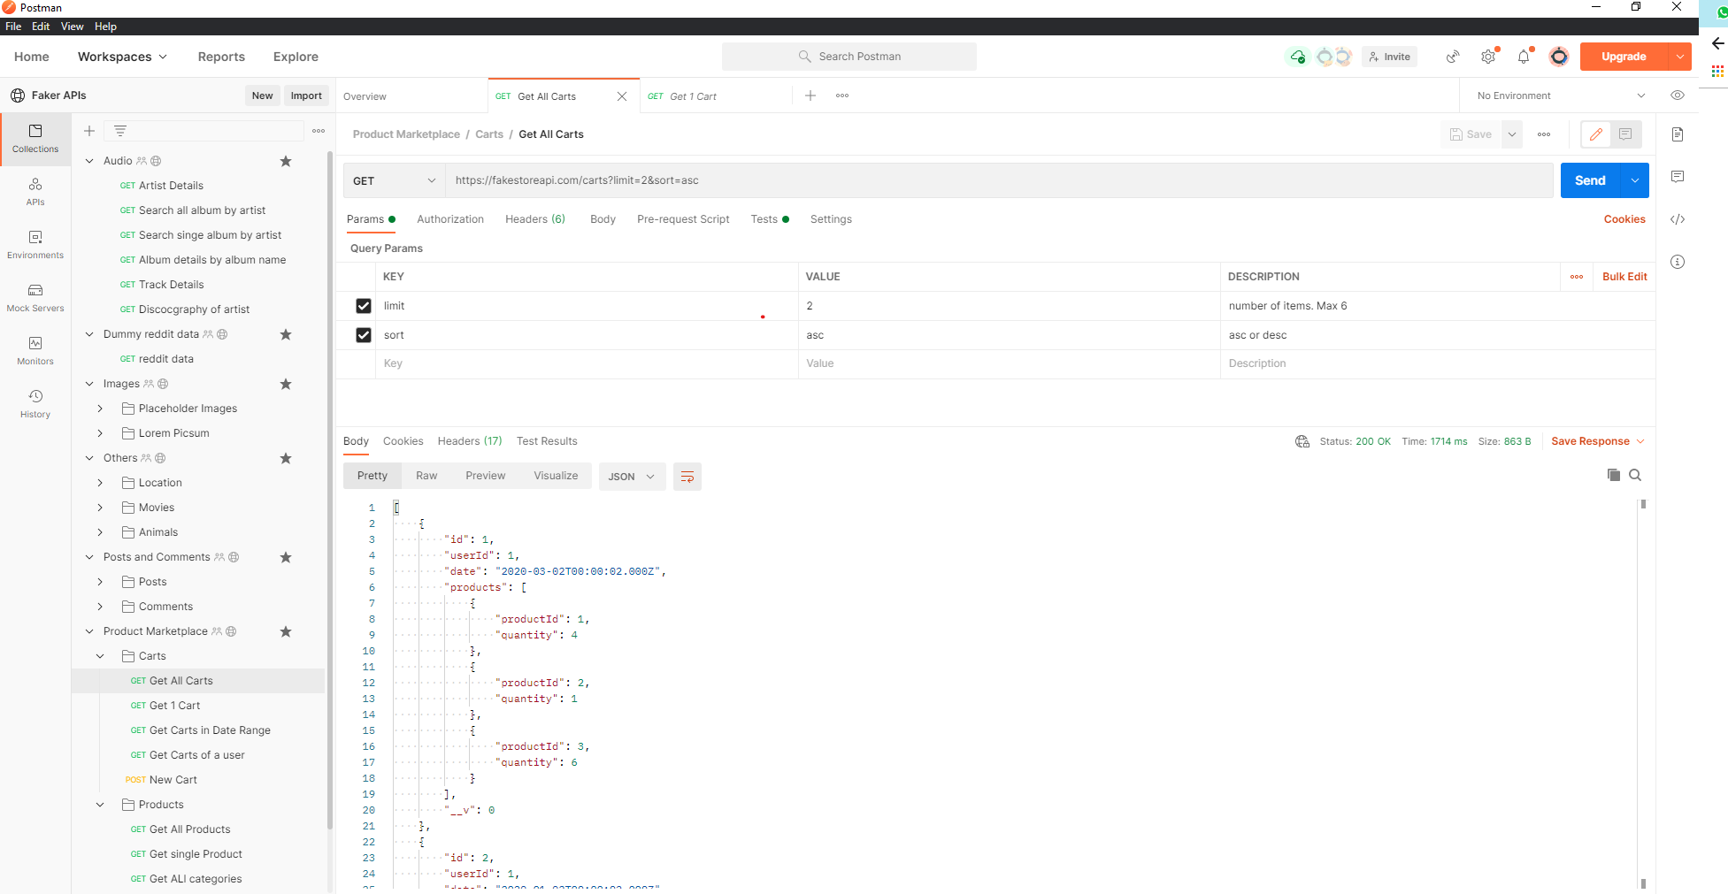Screen dimensions: 1728x894
Task: Open the request Info pane icon
Action: click(1678, 262)
